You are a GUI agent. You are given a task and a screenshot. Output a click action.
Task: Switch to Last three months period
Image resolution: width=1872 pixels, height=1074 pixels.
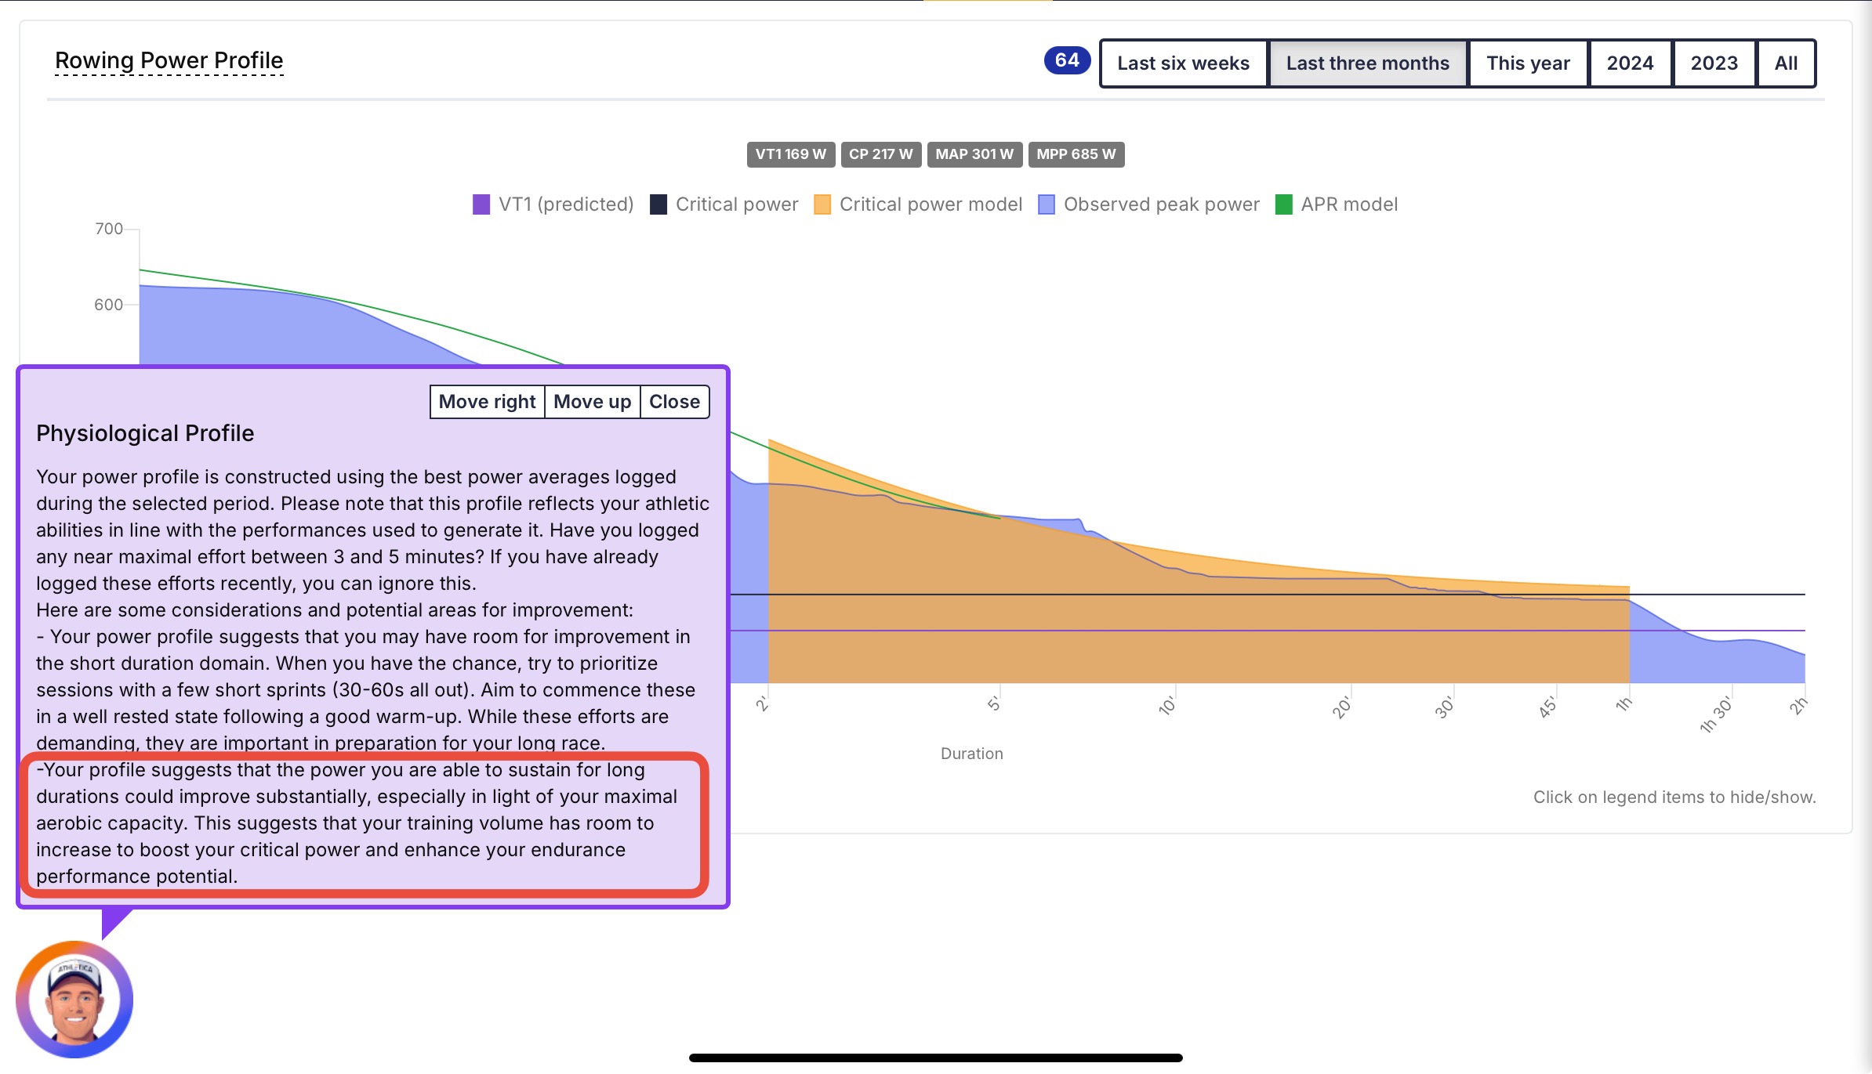(1367, 63)
